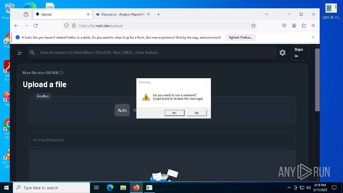The height and width of the screenshot is (193, 343).
Task: Click the network icon in the tray
Action: click(x=302, y=188)
